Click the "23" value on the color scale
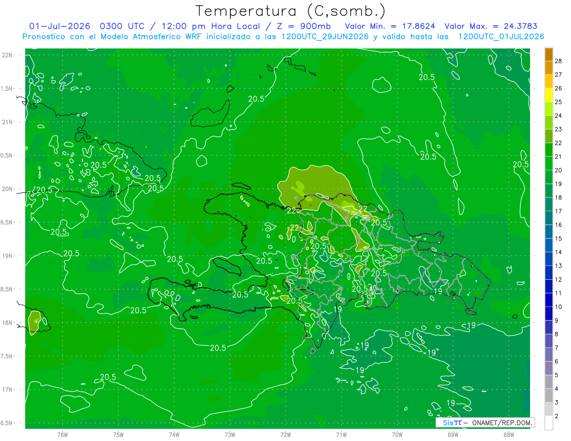 (x=559, y=129)
